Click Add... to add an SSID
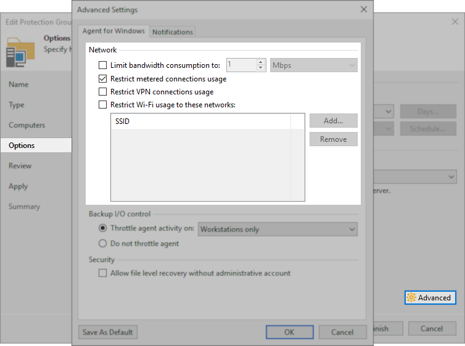This screenshot has width=465, height=346. tap(333, 121)
